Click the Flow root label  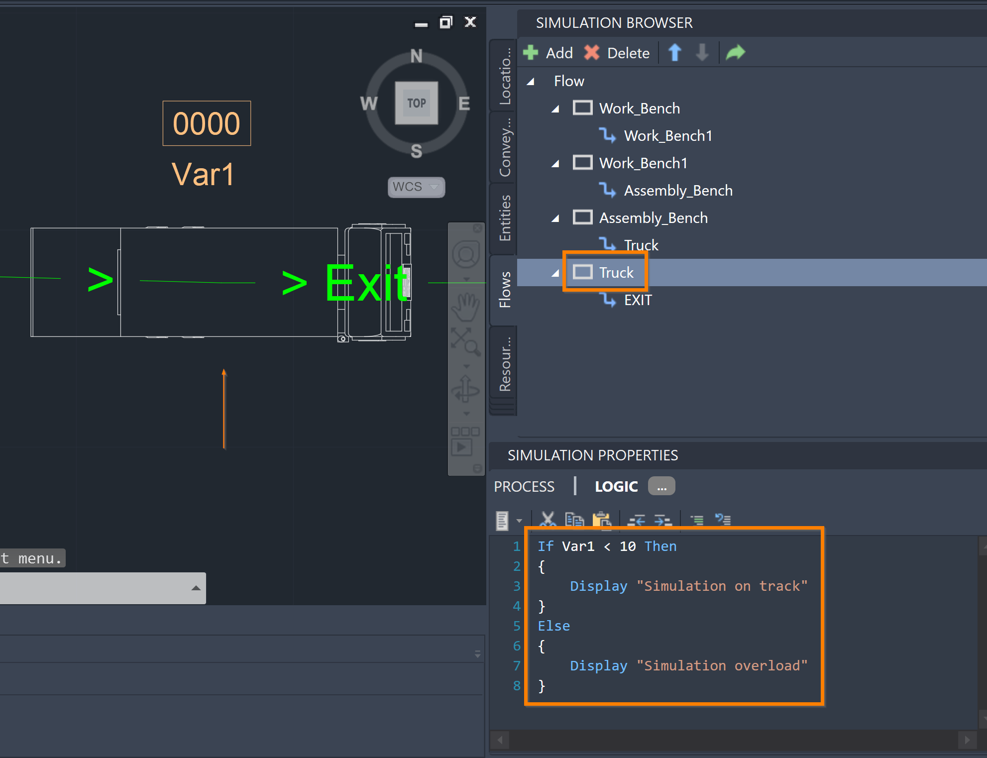pyautogui.click(x=569, y=81)
